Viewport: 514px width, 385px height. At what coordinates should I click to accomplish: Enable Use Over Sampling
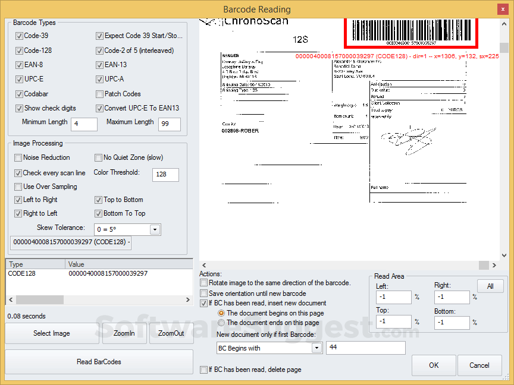18,187
